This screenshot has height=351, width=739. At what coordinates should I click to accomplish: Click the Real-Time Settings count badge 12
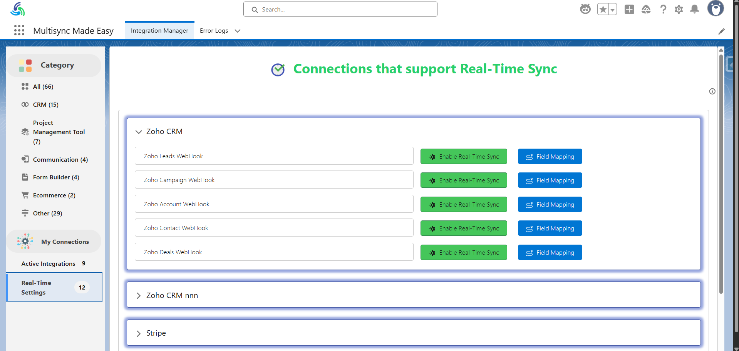coord(82,287)
